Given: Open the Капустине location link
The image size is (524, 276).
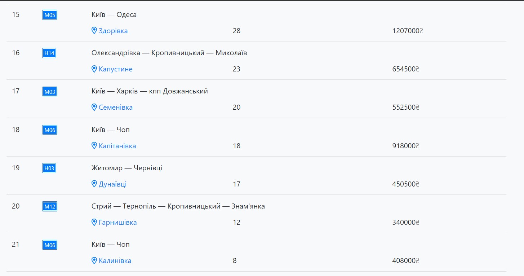Looking at the screenshot, I should click(x=116, y=69).
